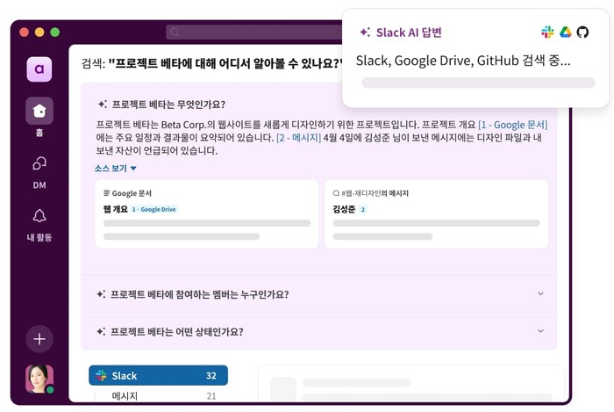Viewport: 614px width, 412px height.
Task: Open the workspace switcher 'a' icon
Action: 39,69
